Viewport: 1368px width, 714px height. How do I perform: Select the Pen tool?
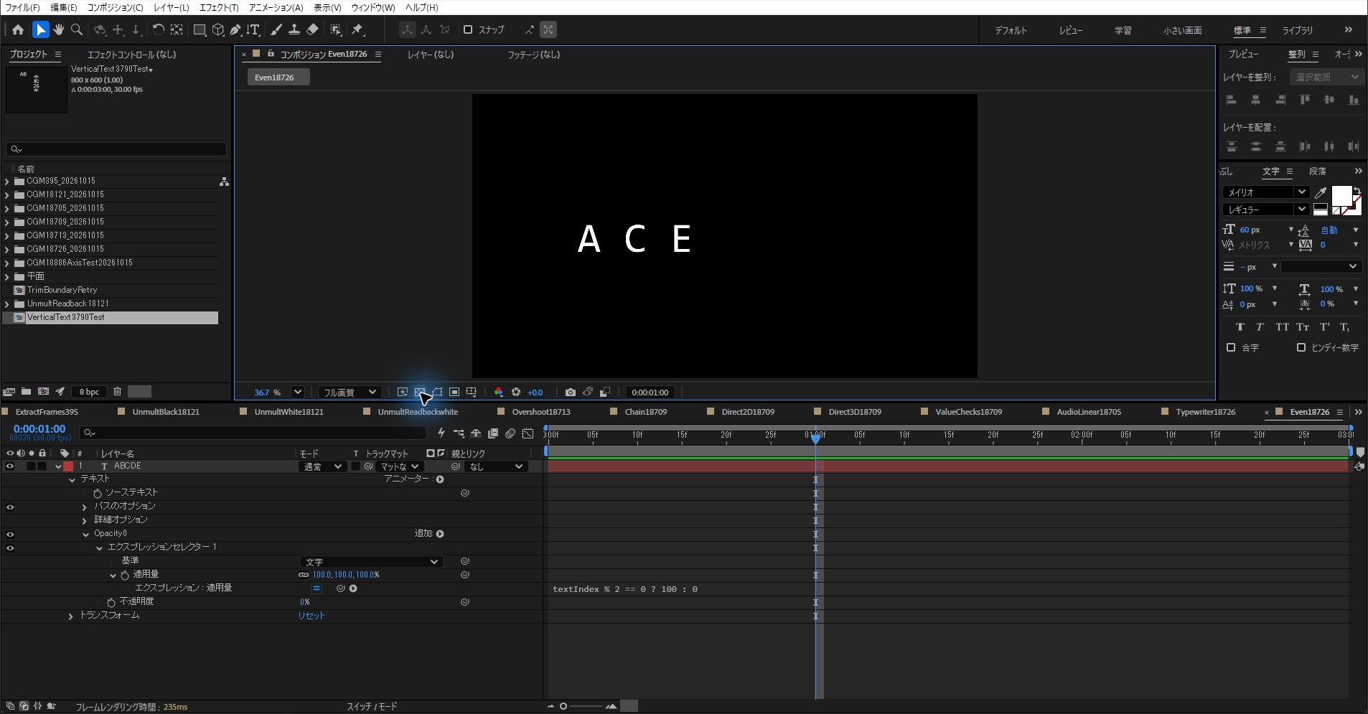(235, 29)
